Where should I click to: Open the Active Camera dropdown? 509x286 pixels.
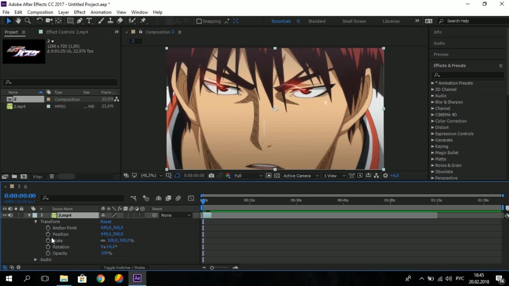point(301,176)
